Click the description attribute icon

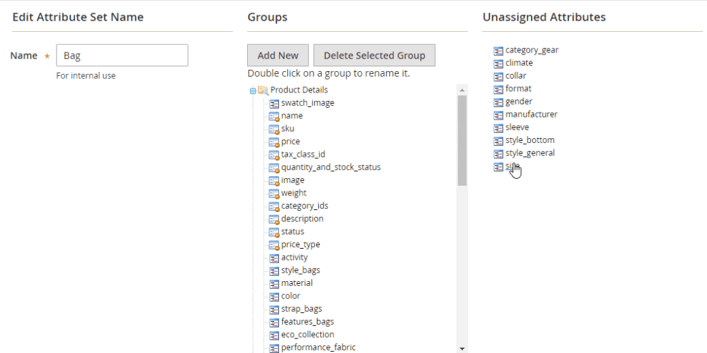point(274,220)
